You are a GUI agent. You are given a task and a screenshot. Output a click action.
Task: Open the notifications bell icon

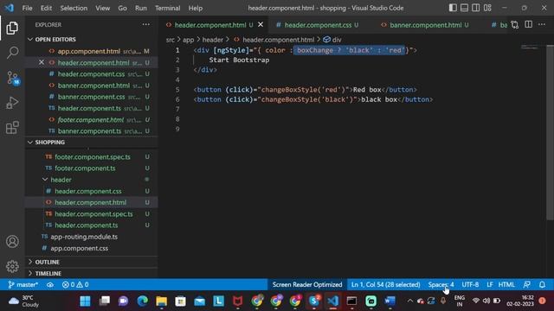(x=542, y=284)
